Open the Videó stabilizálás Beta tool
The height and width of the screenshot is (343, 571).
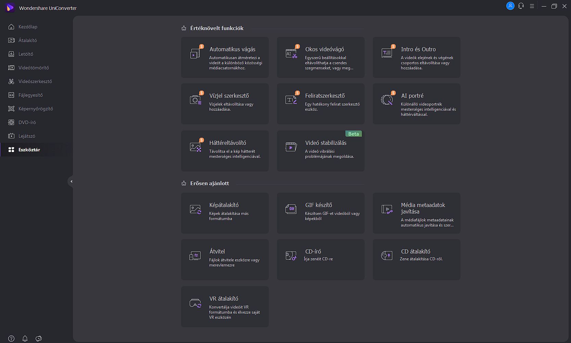pyautogui.click(x=320, y=151)
